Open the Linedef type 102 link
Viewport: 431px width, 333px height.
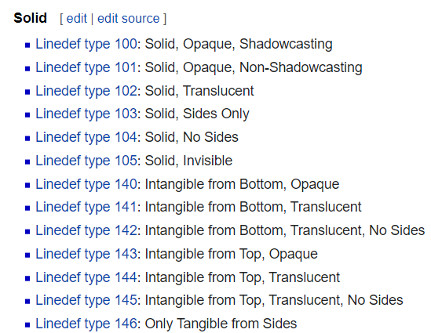[x=86, y=91]
